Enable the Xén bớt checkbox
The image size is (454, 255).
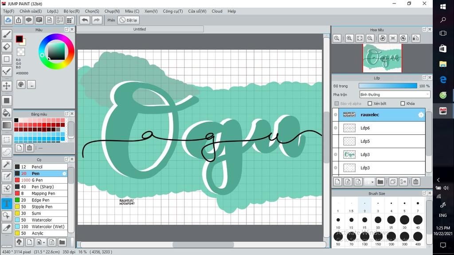coord(370,103)
